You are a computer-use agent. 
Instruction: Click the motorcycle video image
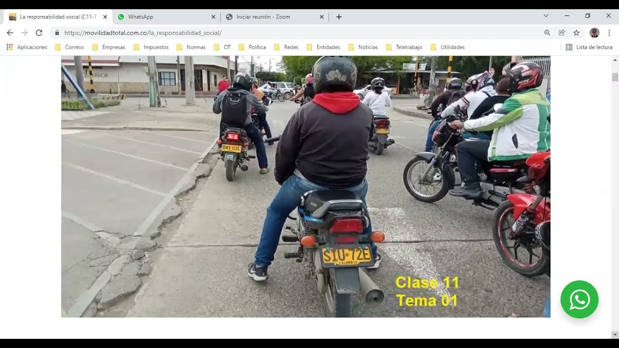click(x=306, y=187)
